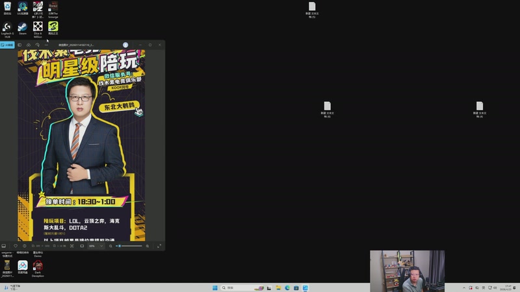
Task: Open the zoom percentage dropdown
Action: click(96, 246)
